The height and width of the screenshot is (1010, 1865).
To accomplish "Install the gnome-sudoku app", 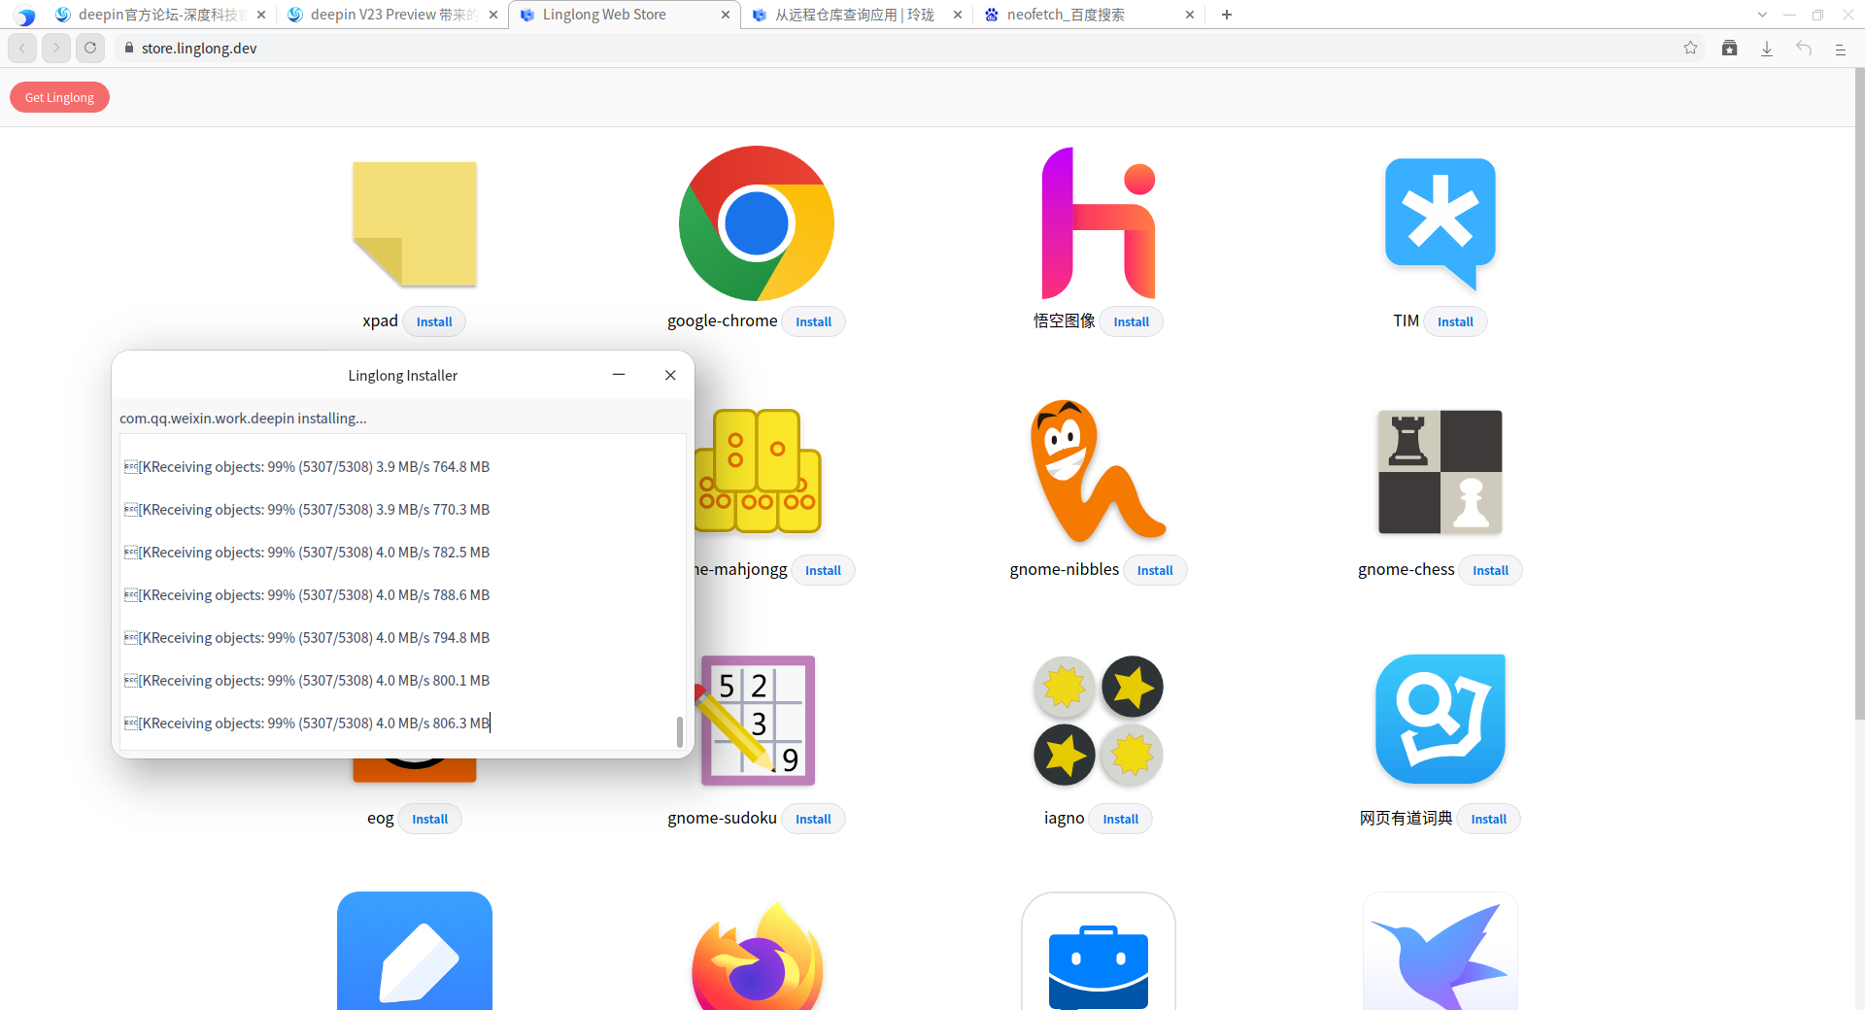I will pyautogui.click(x=813, y=819).
